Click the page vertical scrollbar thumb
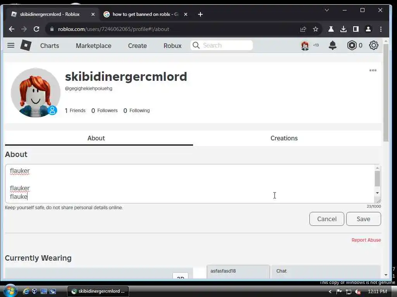 click(386, 94)
